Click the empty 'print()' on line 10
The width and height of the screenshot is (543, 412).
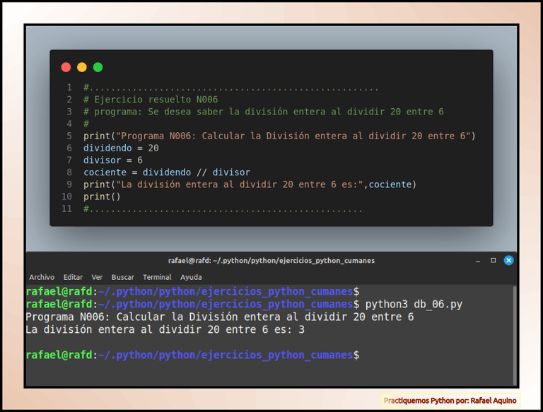102,196
